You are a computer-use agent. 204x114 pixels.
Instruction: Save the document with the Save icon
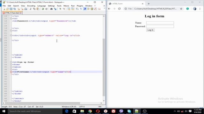(x=11, y=9)
